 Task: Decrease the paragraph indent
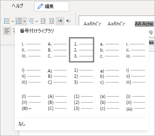pos(43,21)
